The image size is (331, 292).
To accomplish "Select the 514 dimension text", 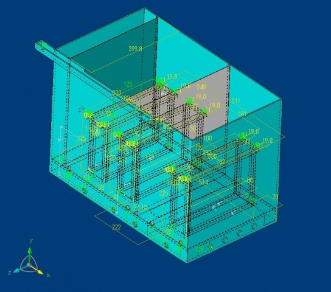I will point(203,182).
